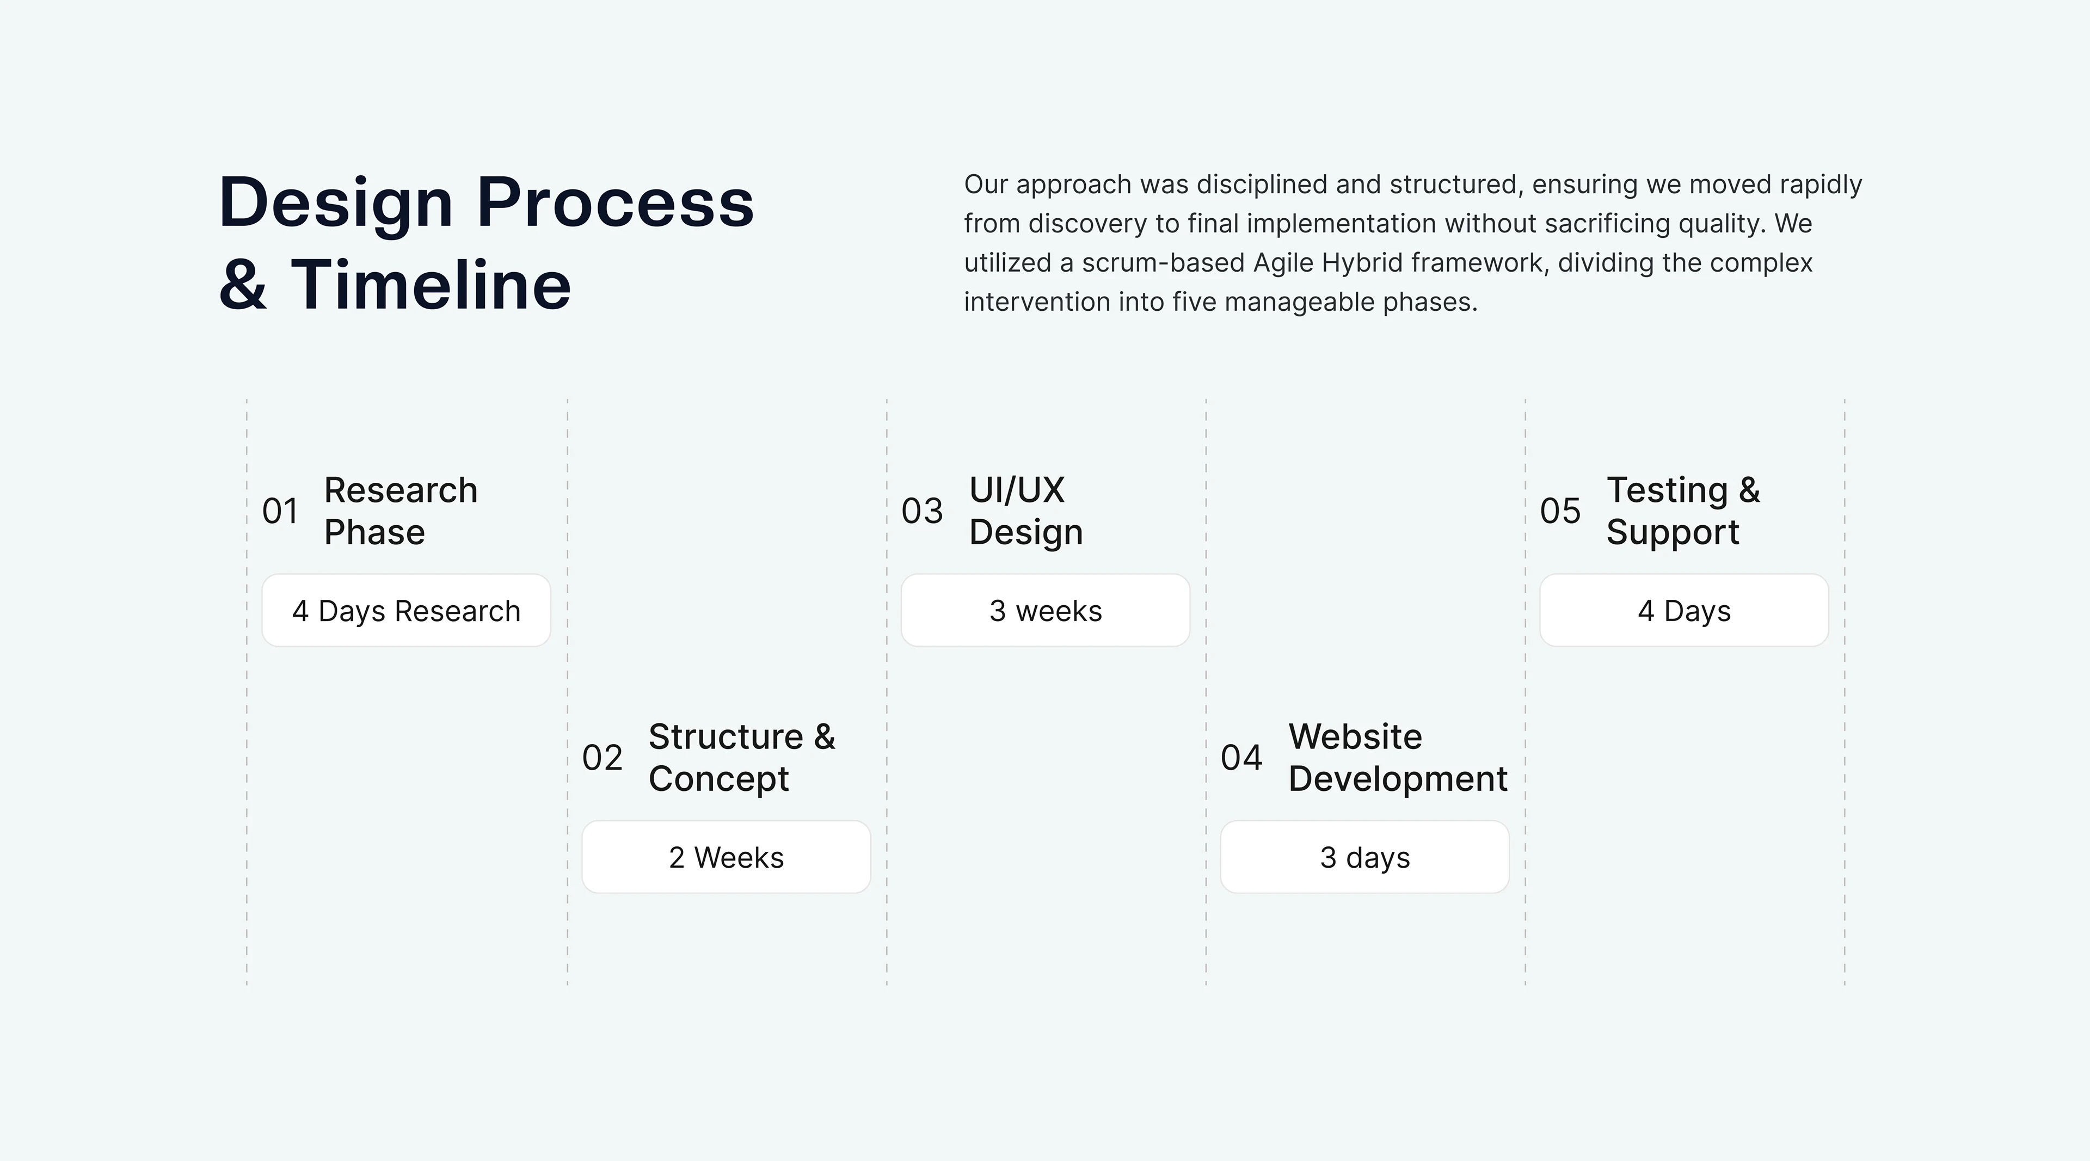Open the "Website Development" step title

[x=1397, y=758]
